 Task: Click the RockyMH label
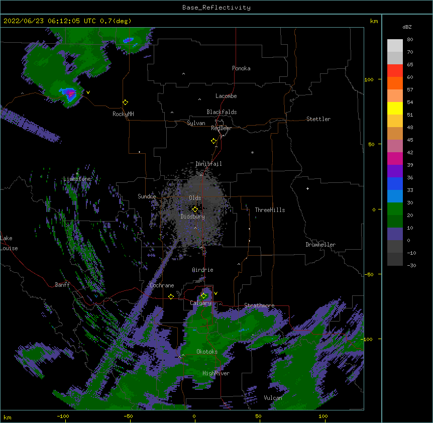[x=123, y=114]
